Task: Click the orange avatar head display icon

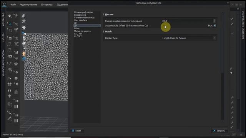Action: [24, 54]
